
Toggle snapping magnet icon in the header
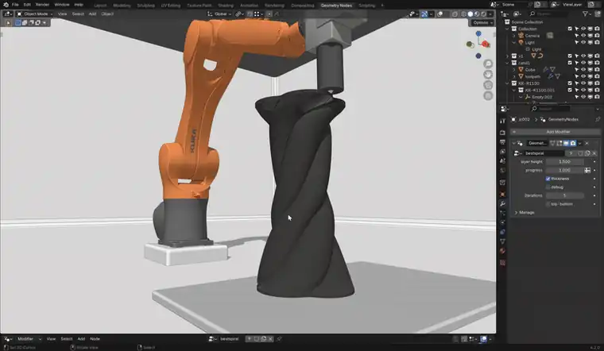[x=250, y=13]
